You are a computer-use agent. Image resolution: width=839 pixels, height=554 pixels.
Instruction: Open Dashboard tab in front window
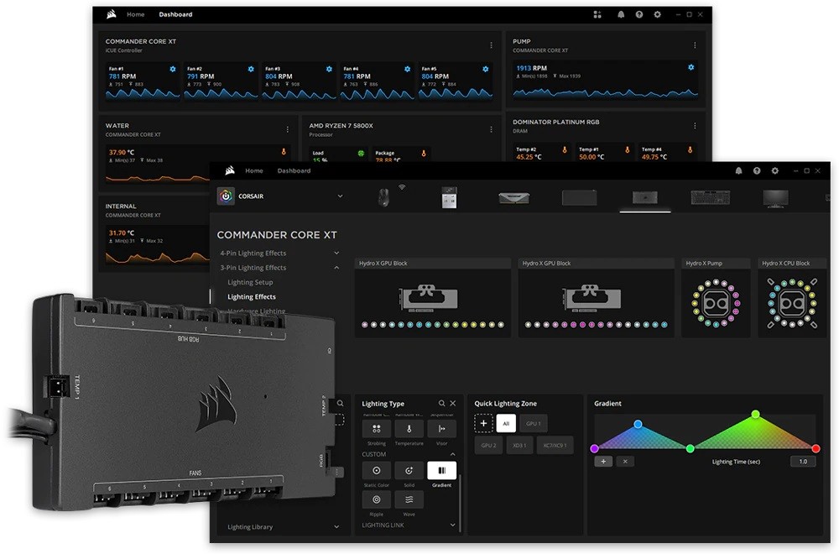tap(294, 170)
